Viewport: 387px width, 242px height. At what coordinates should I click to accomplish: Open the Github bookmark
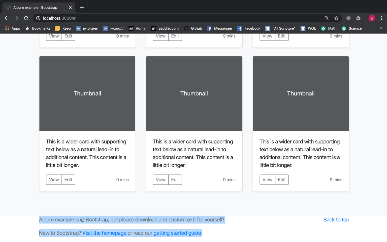[193, 28]
